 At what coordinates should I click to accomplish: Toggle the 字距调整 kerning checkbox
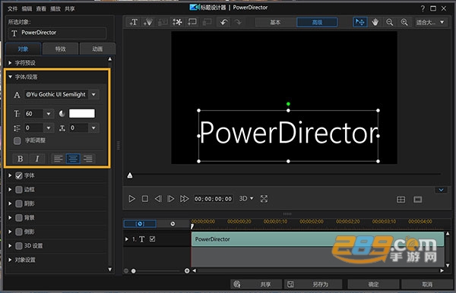(x=17, y=141)
